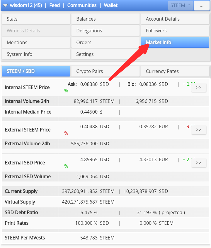Viewport: 211px width, 248px height.
Task: Select the 1,069.064 USD SBD volume
Action: pyautogui.click(x=93, y=177)
